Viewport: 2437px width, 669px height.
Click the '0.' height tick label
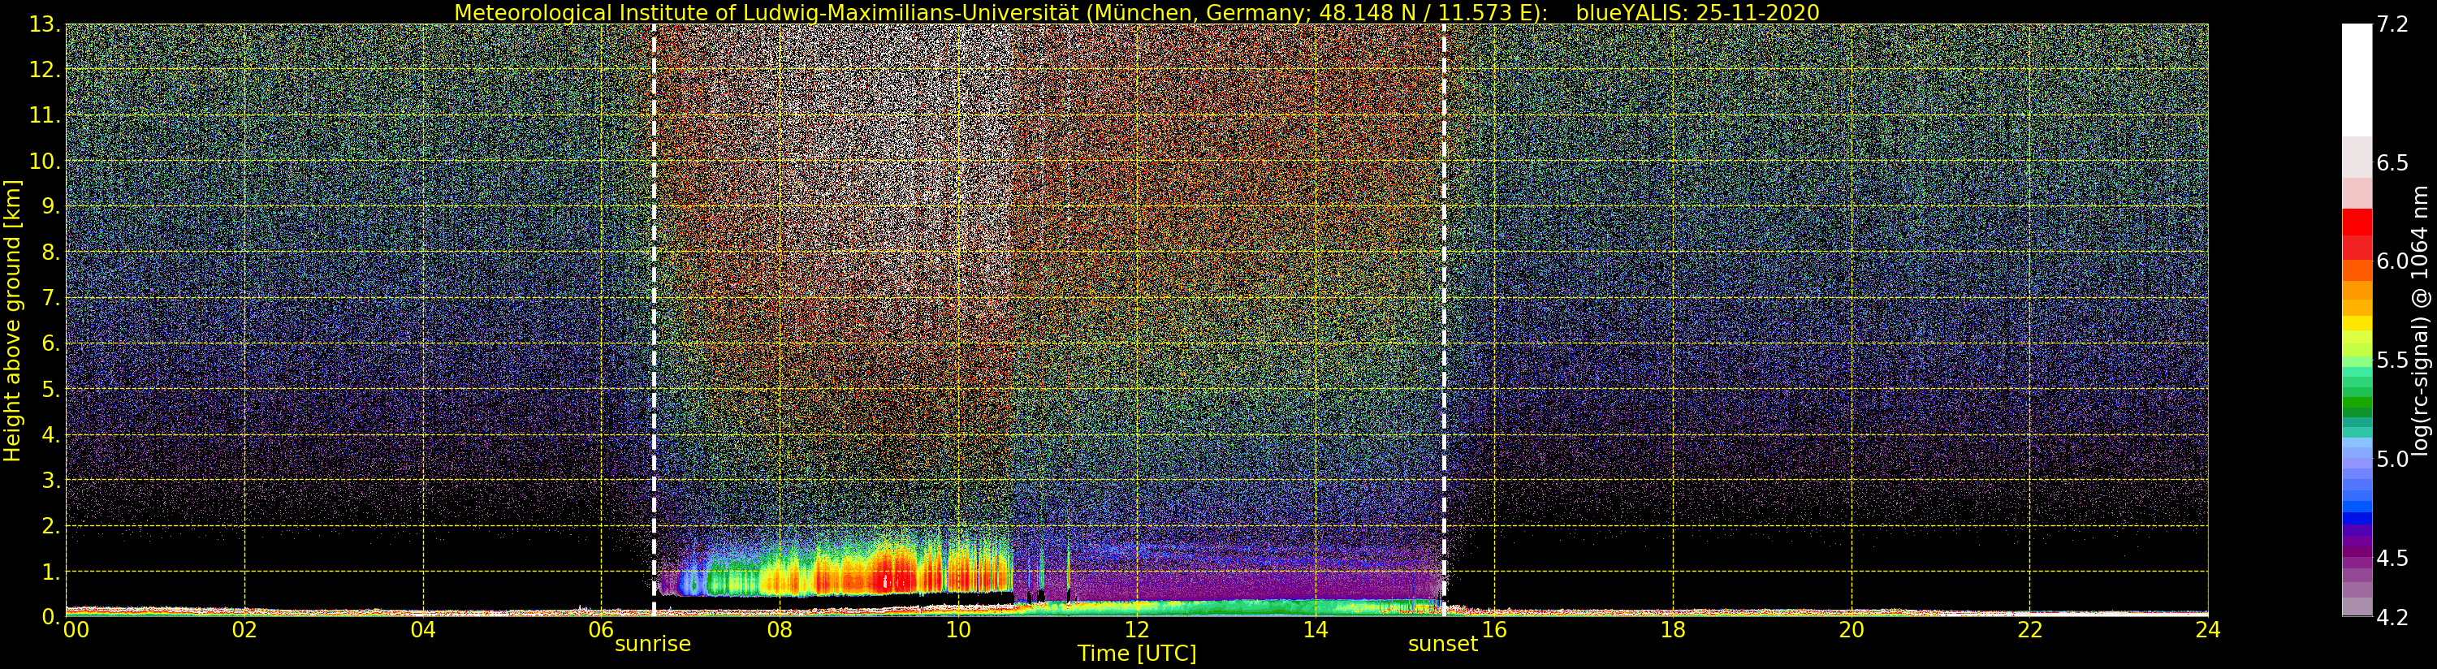click(x=50, y=617)
